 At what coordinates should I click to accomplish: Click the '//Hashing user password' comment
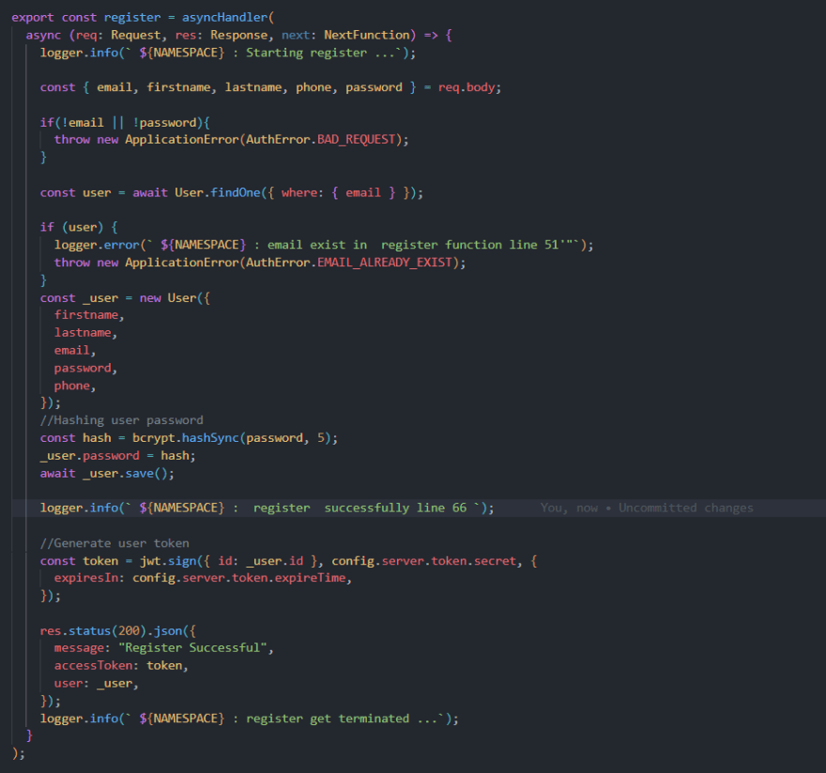coord(122,420)
